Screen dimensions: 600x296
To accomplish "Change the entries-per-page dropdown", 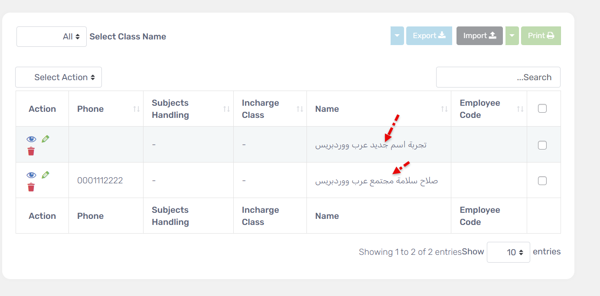I will click(x=508, y=252).
